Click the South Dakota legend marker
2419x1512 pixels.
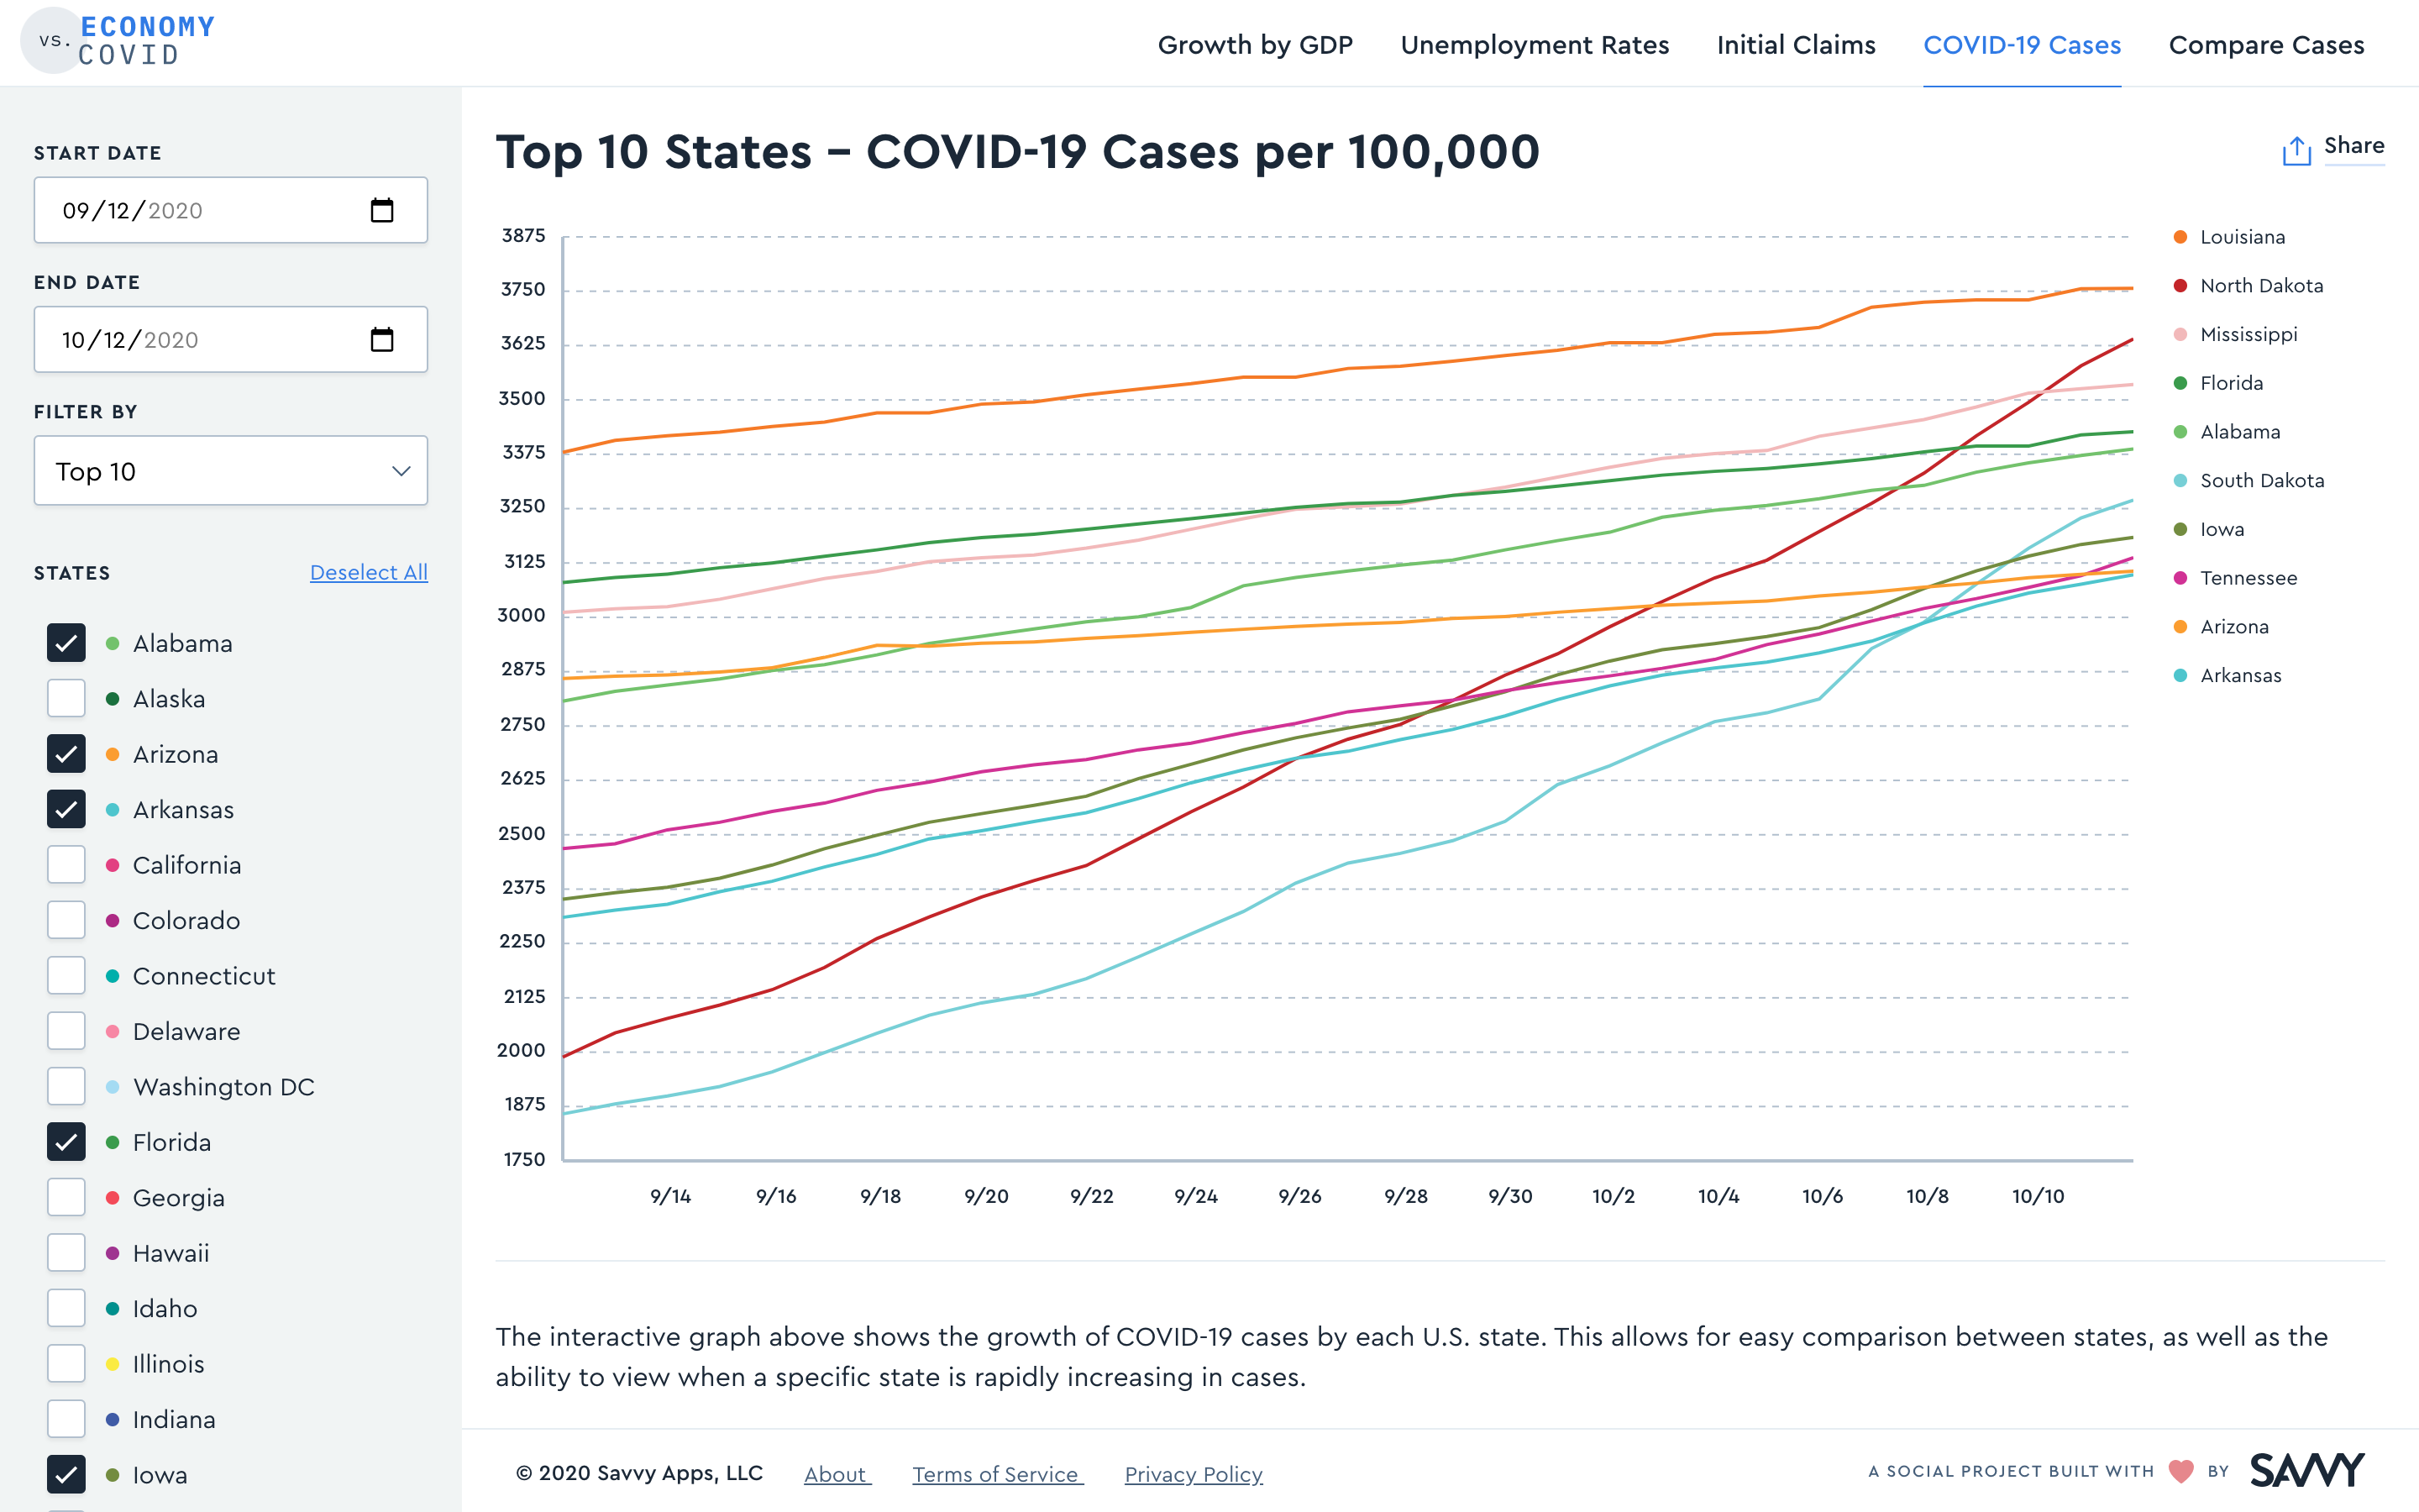click(x=2180, y=481)
